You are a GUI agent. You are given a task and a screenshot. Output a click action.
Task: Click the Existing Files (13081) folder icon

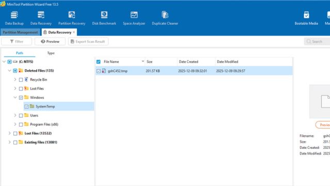21,142
